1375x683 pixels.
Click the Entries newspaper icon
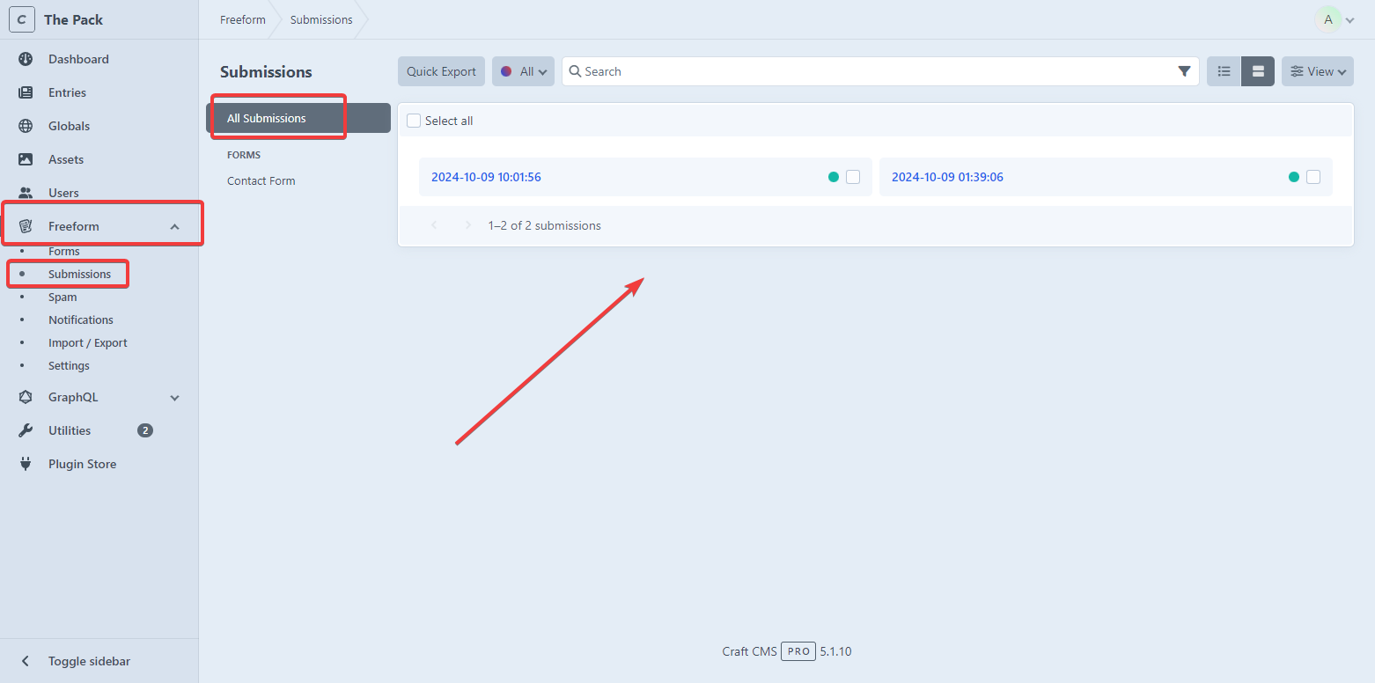click(x=26, y=92)
